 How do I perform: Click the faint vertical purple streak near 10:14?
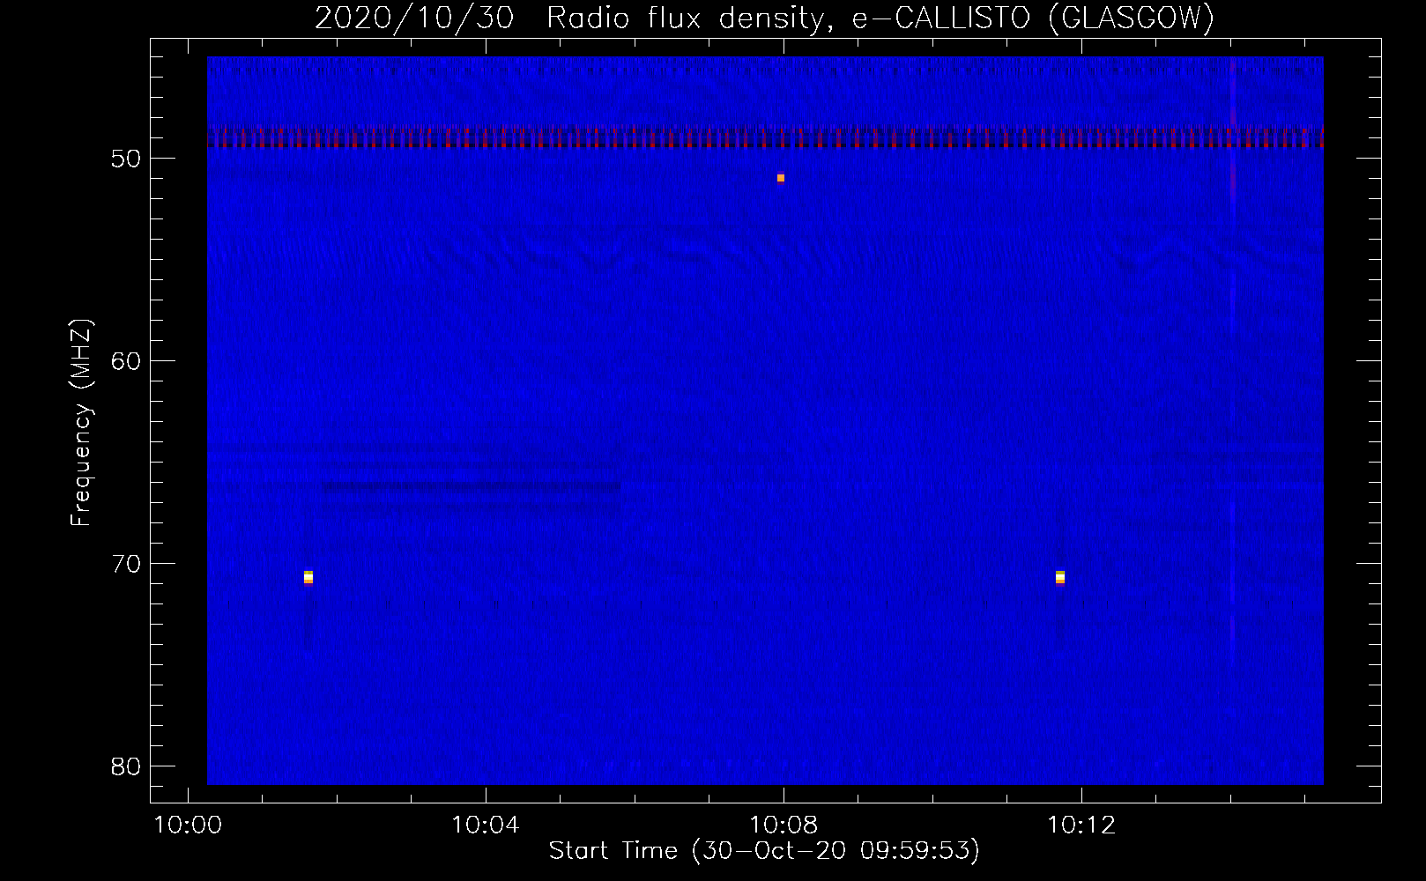(x=1232, y=361)
